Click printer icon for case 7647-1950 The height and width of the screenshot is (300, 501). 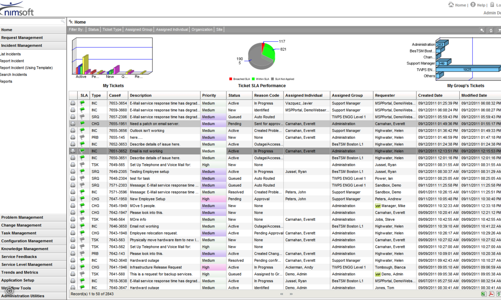tap(73, 199)
